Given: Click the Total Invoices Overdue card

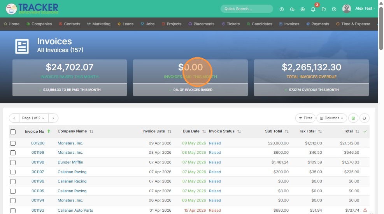Looking at the screenshot, I should pyautogui.click(x=311, y=78).
